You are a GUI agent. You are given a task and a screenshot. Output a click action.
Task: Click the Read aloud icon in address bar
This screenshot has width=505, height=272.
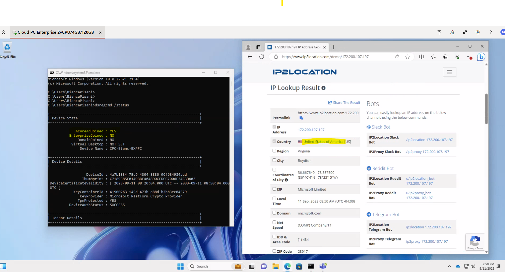click(x=397, y=57)
